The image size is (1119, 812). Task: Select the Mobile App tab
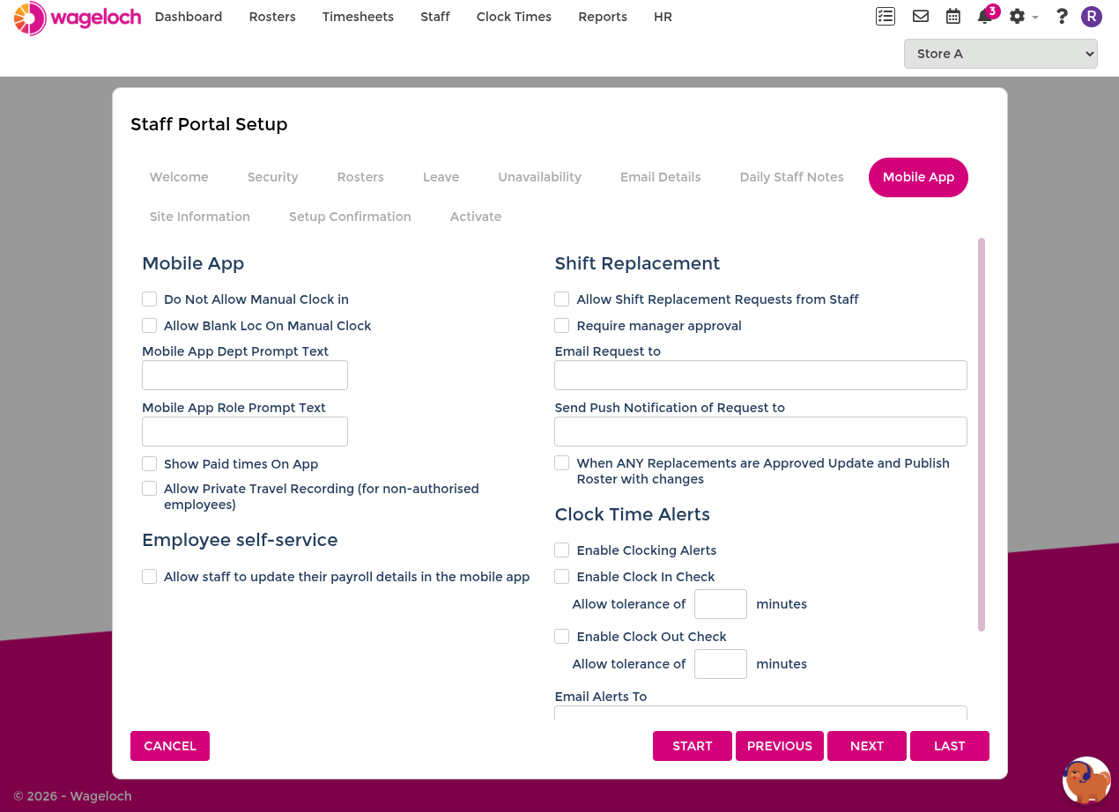point(918,177)
